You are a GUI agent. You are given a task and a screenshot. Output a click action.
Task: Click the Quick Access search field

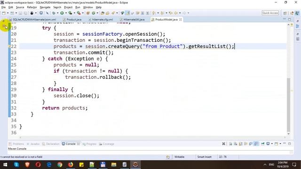270,13
